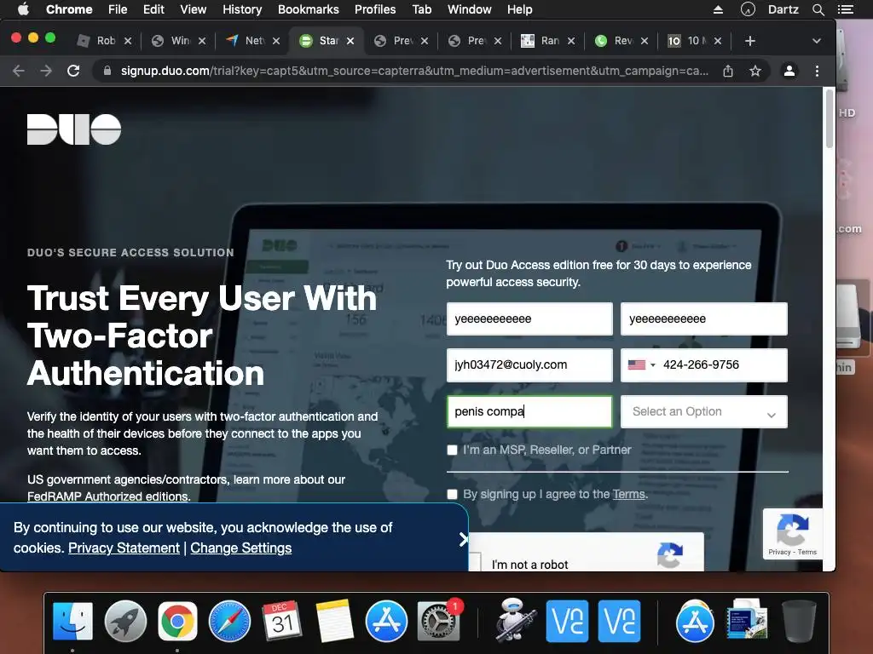Open the share icon in the address bar
Image resolution: width=873 pixels, height=654 pixels.
pos(728,72)
